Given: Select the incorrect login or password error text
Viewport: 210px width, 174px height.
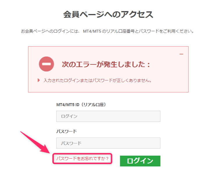Looking at the screenshot, I should coord(97,80).
